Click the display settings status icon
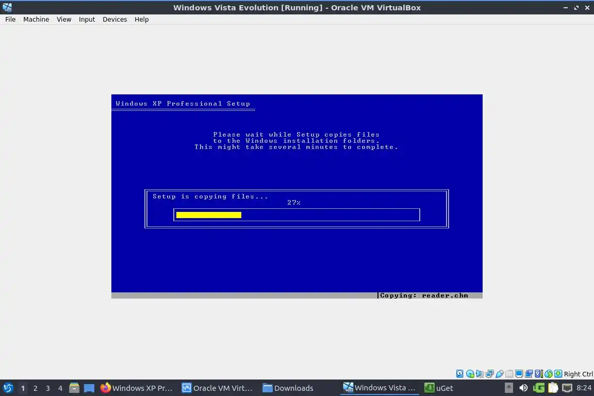The image size is (594, 396). point(519,374)
